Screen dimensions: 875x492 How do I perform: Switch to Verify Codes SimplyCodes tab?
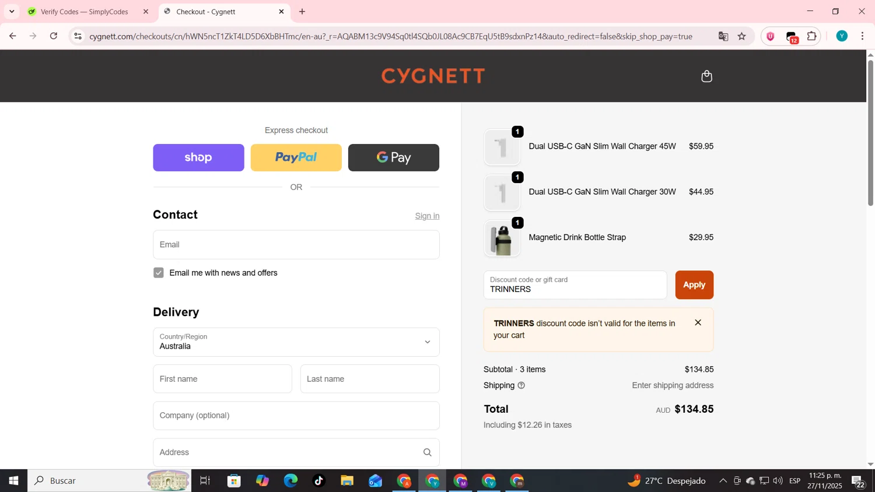[88, 12]
